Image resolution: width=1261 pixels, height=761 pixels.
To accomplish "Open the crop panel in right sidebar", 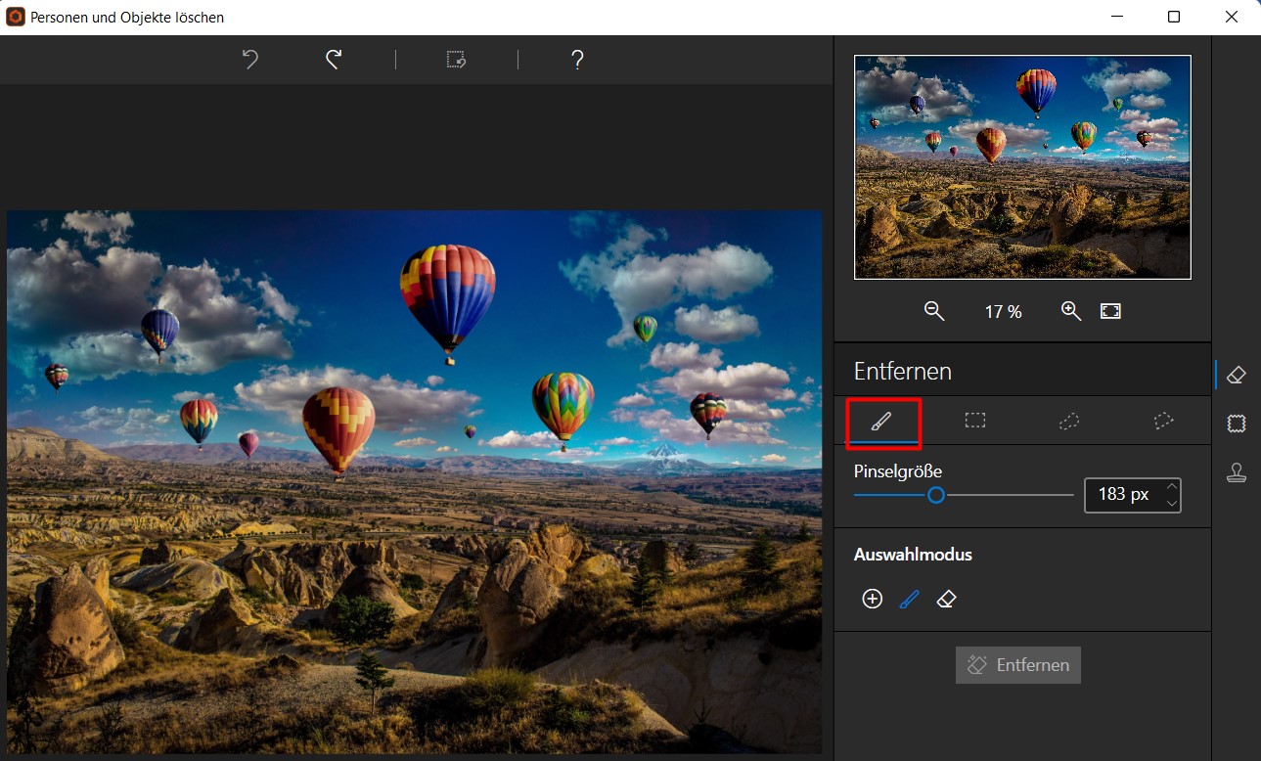I will click(x=1237, y=424).
